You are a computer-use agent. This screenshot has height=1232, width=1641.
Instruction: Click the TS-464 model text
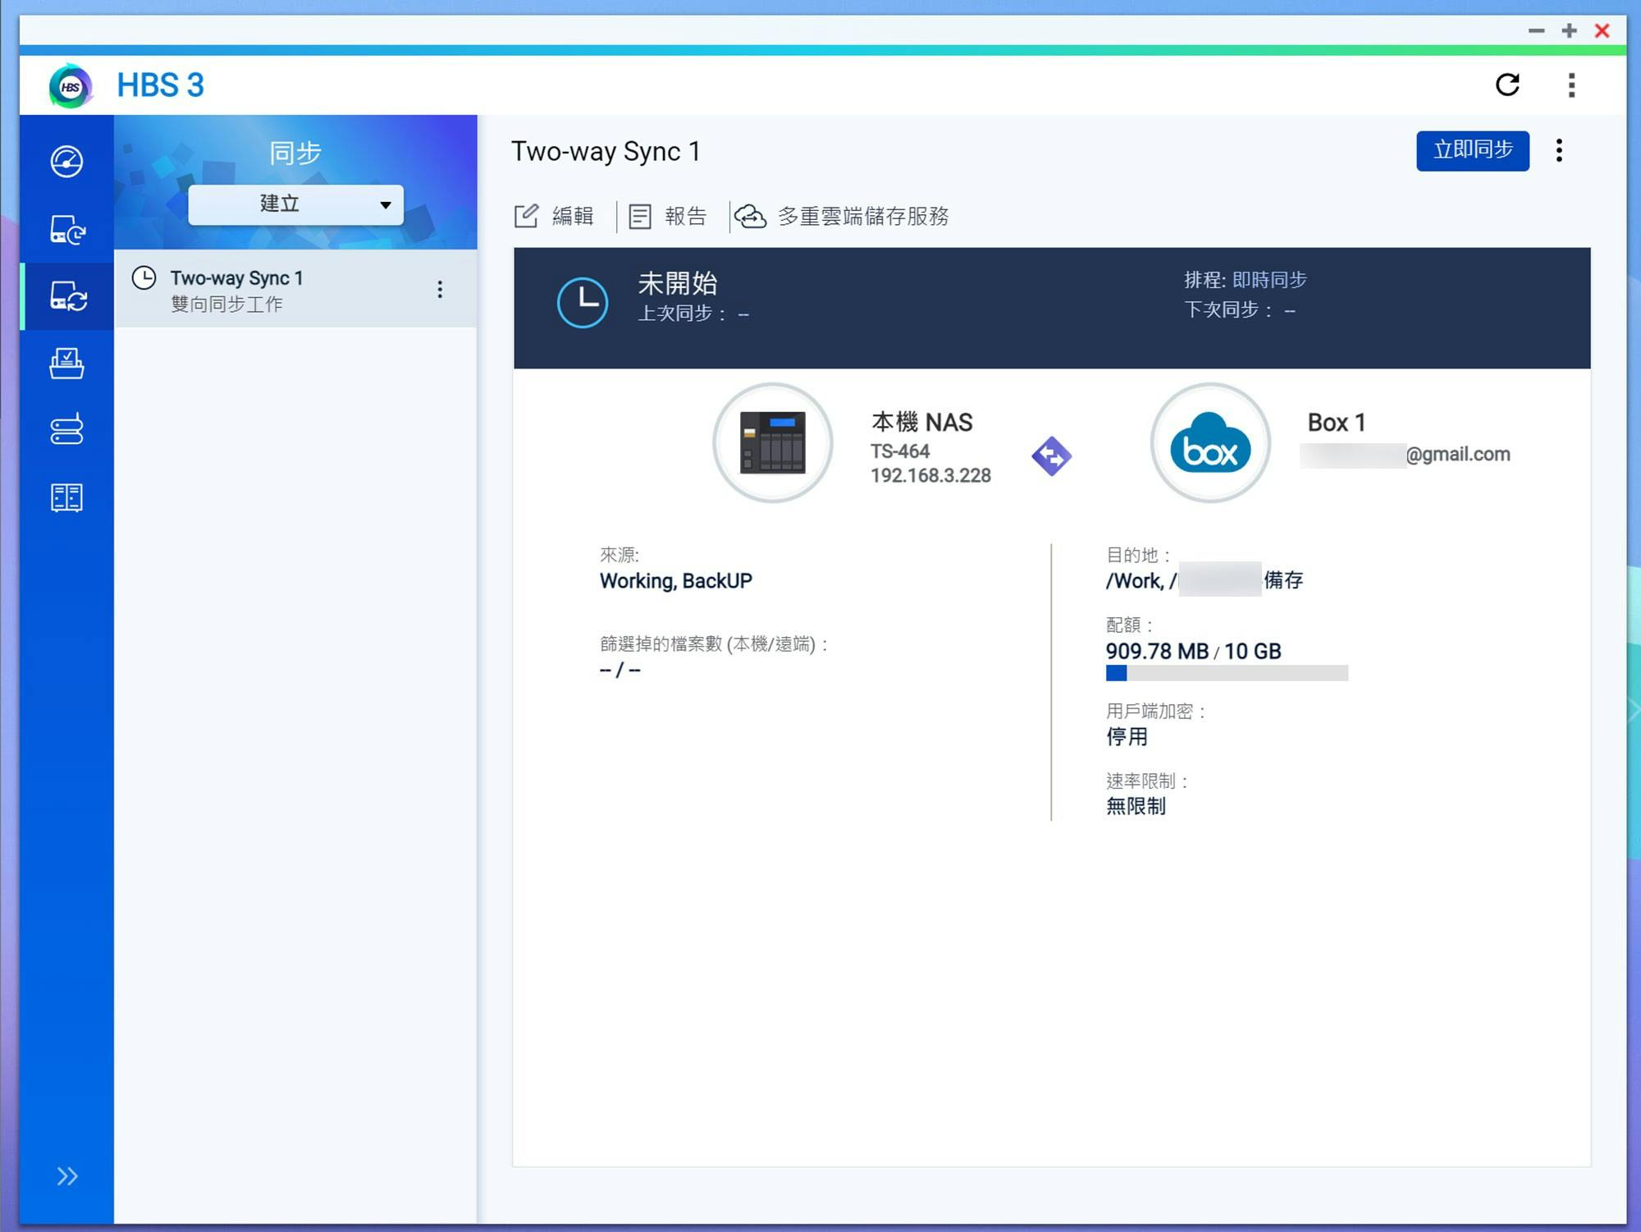pyautogui.click(x=900, y=451)
